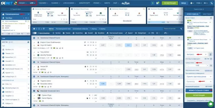Click the phone callback icon in header

click(x=212, y=3)
